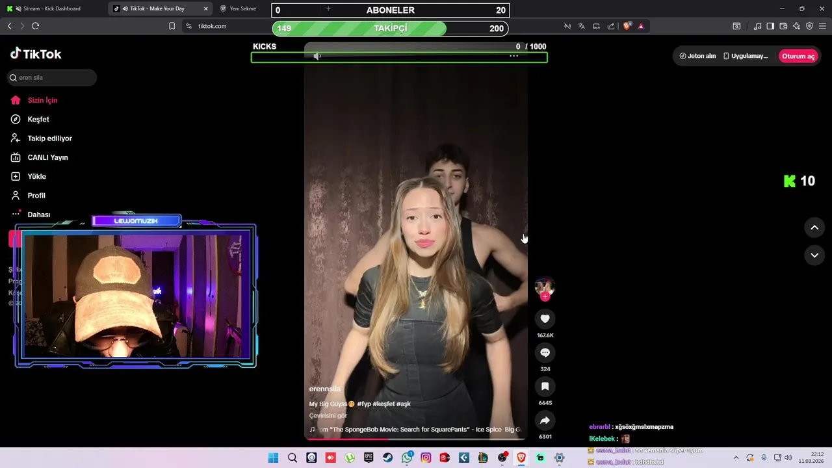This screenshot has height=468, width=832.
Task: Open Windows taskbar search
Action: (x=292, y=458)
